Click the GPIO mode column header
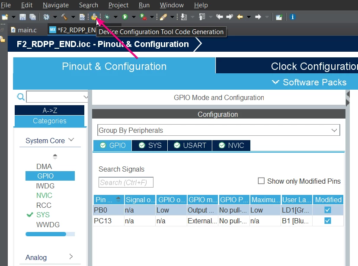 203,200
